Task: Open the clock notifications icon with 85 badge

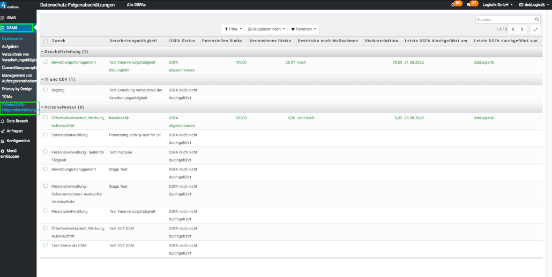Action: point(456,4)
